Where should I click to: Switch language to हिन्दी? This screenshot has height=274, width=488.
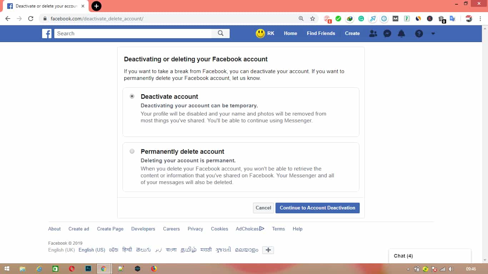(127, 250)
